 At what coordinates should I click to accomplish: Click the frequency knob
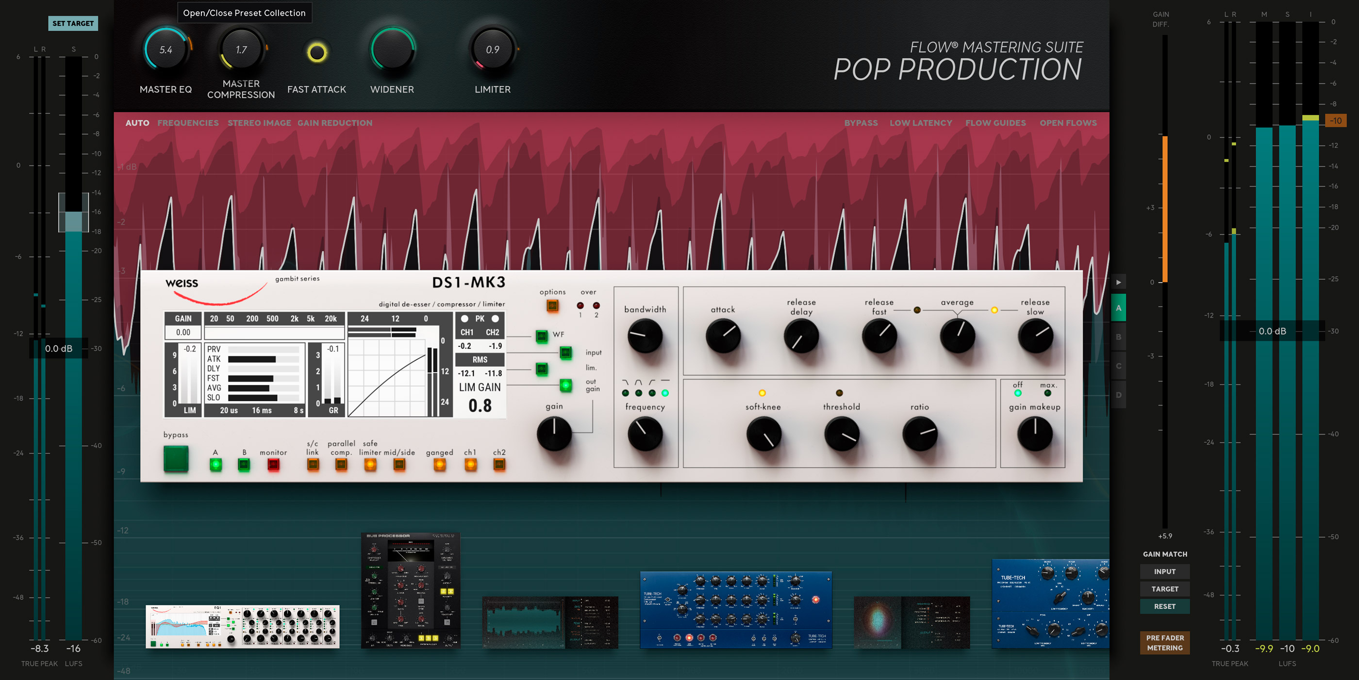point(645,434)
